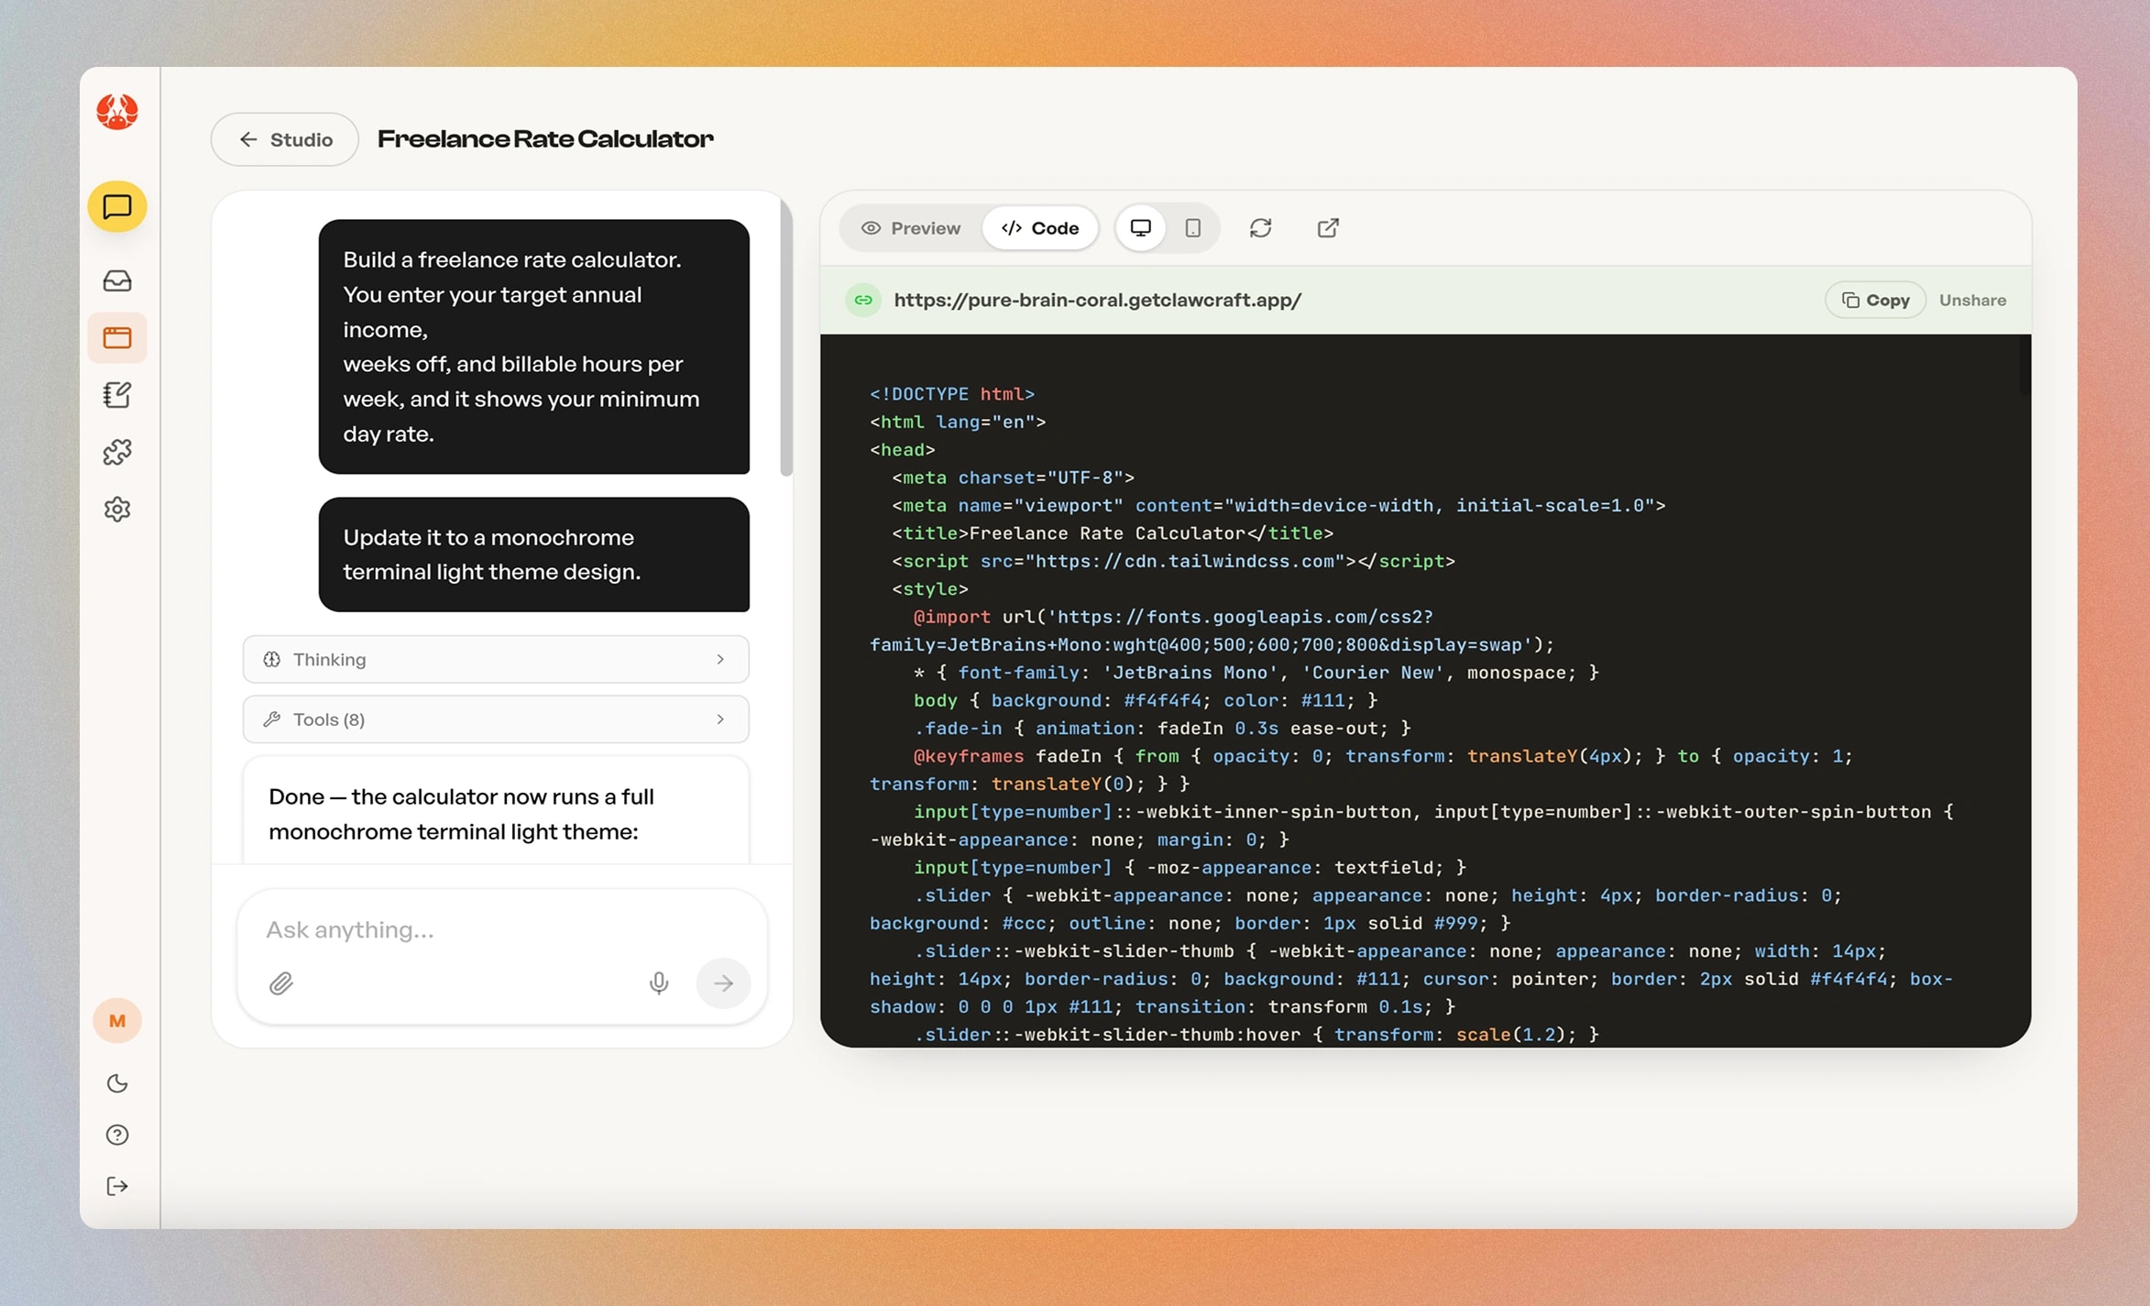Image resolution: width=2150 pixels, height=1306 pixels.
Task: Click the .fade-in animation code line
Action: (1161, 728)
